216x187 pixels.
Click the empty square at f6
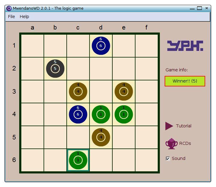tap(146, 160)
